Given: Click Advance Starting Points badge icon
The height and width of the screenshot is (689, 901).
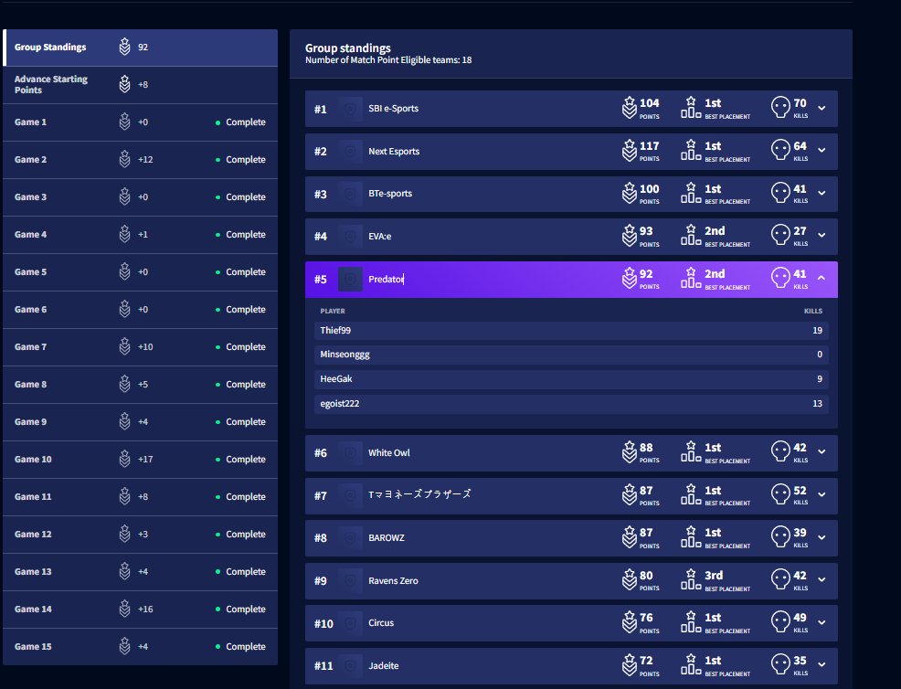Looking at the screenshot, I should [124, 84].
